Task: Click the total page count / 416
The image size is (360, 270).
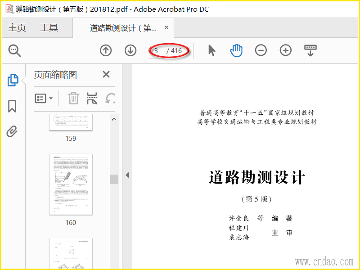Action: click(x=174, y=51)
